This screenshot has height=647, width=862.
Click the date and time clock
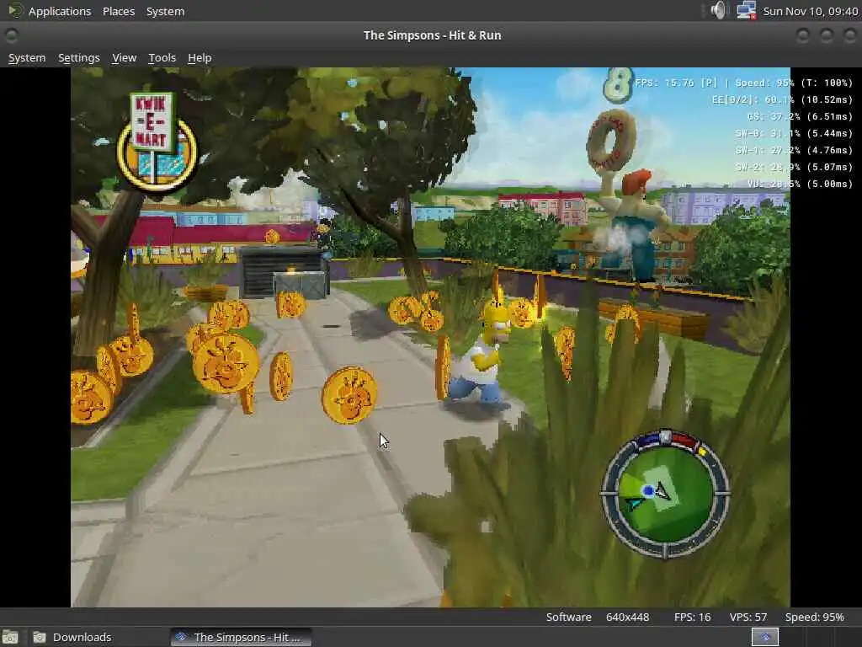[811, 11]
